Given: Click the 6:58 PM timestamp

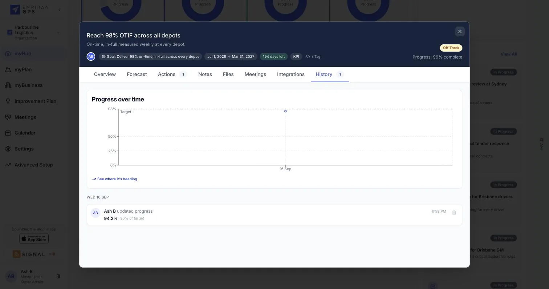Looking at the screenshot, I should (x=439, y=212).
